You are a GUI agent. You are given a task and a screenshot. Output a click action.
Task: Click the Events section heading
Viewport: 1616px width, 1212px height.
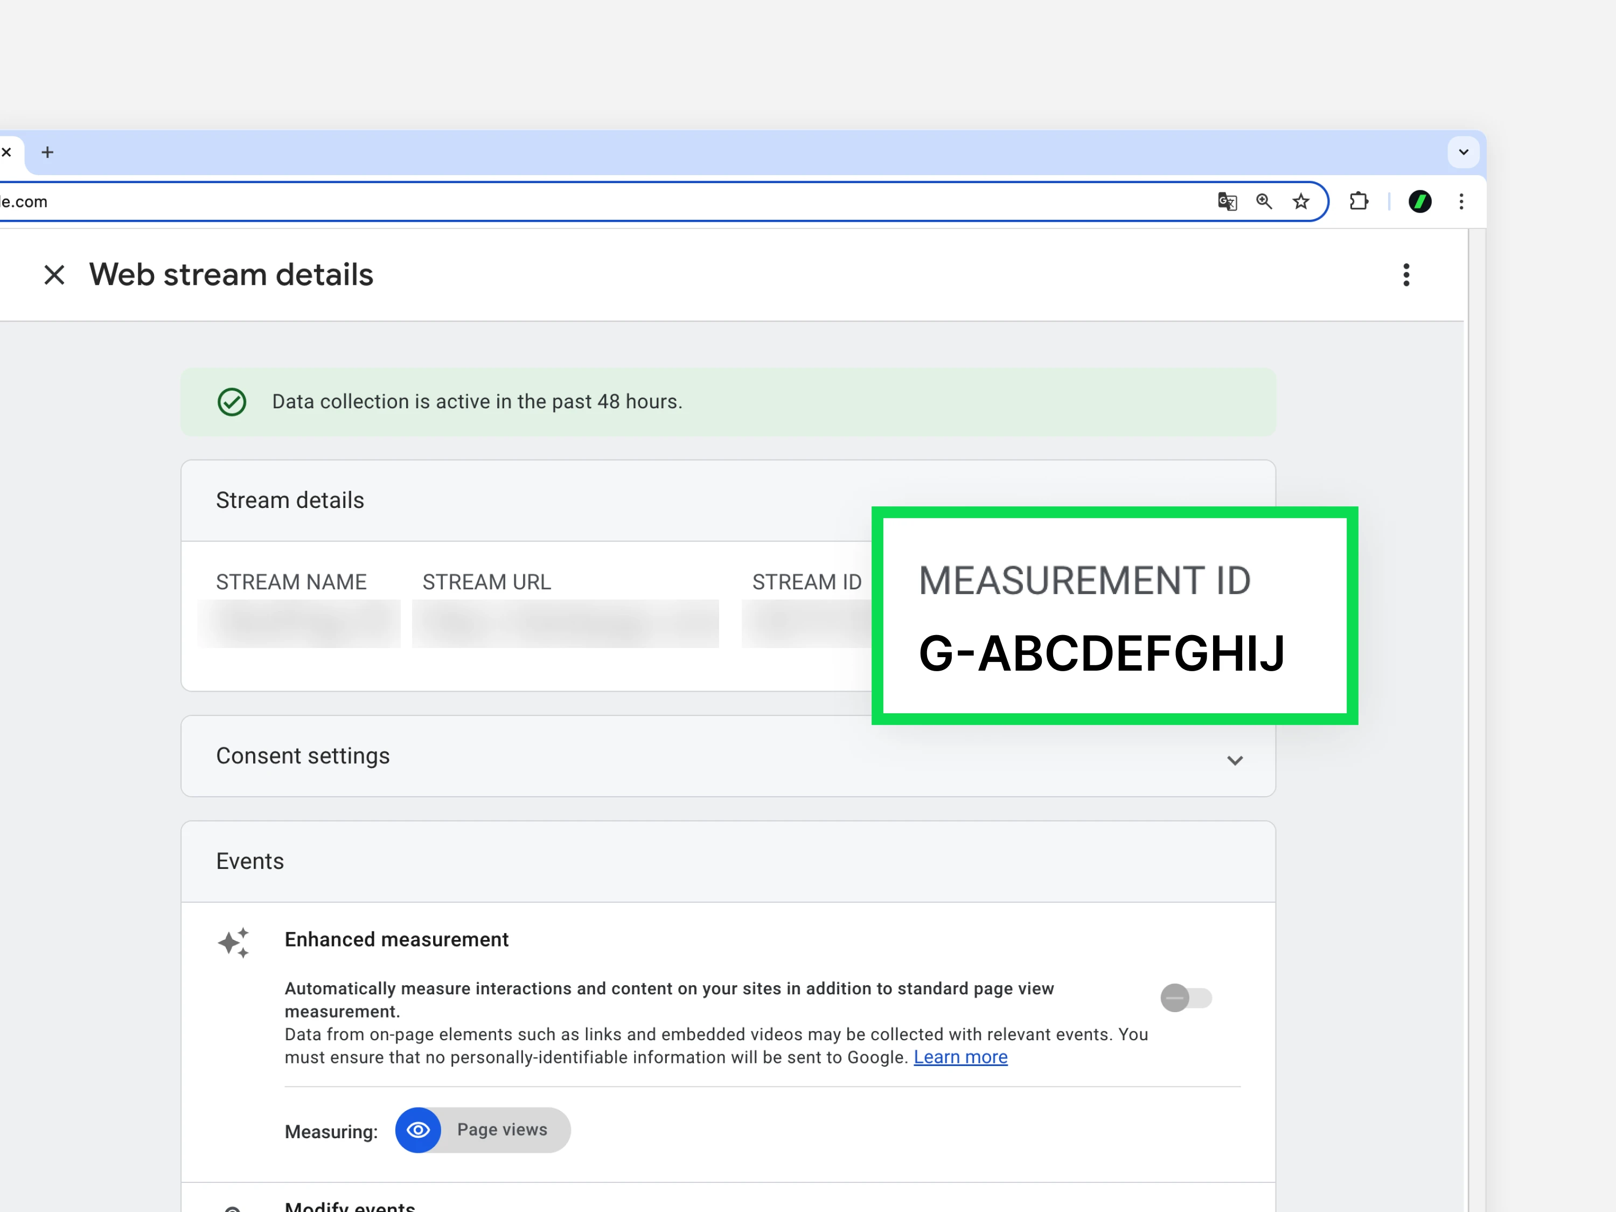[x=250, y=861]
